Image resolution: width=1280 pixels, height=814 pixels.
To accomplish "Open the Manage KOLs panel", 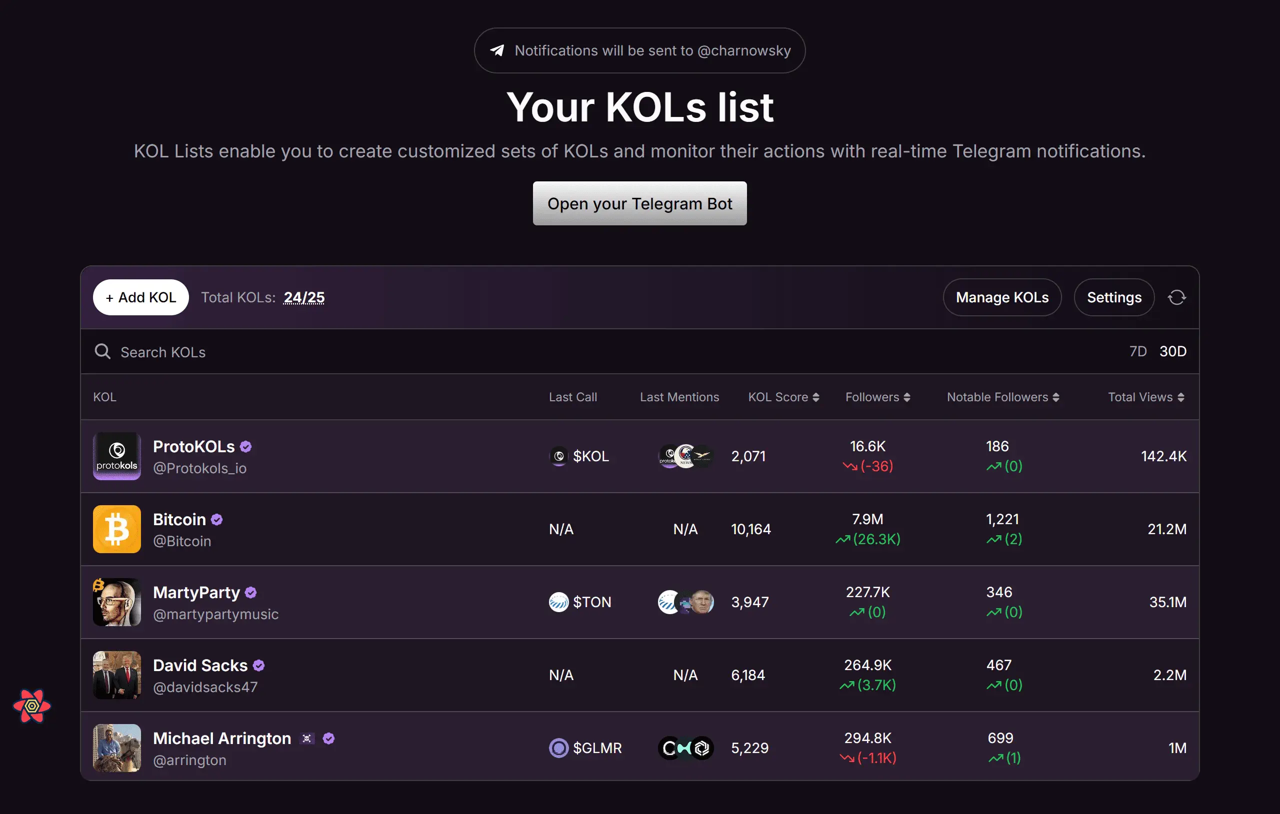I will pos(1002,297).
